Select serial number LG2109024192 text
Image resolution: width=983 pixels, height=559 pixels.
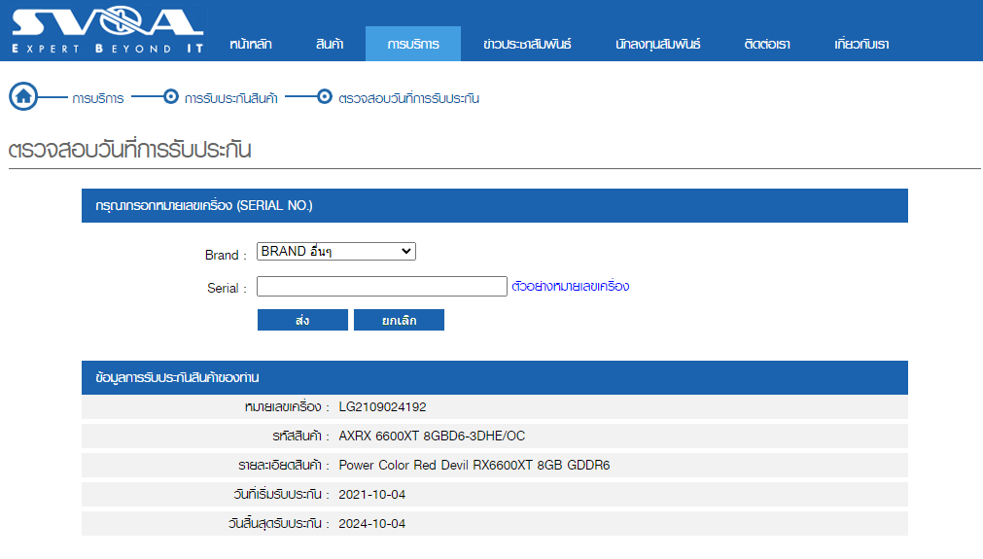coord(382,407)
